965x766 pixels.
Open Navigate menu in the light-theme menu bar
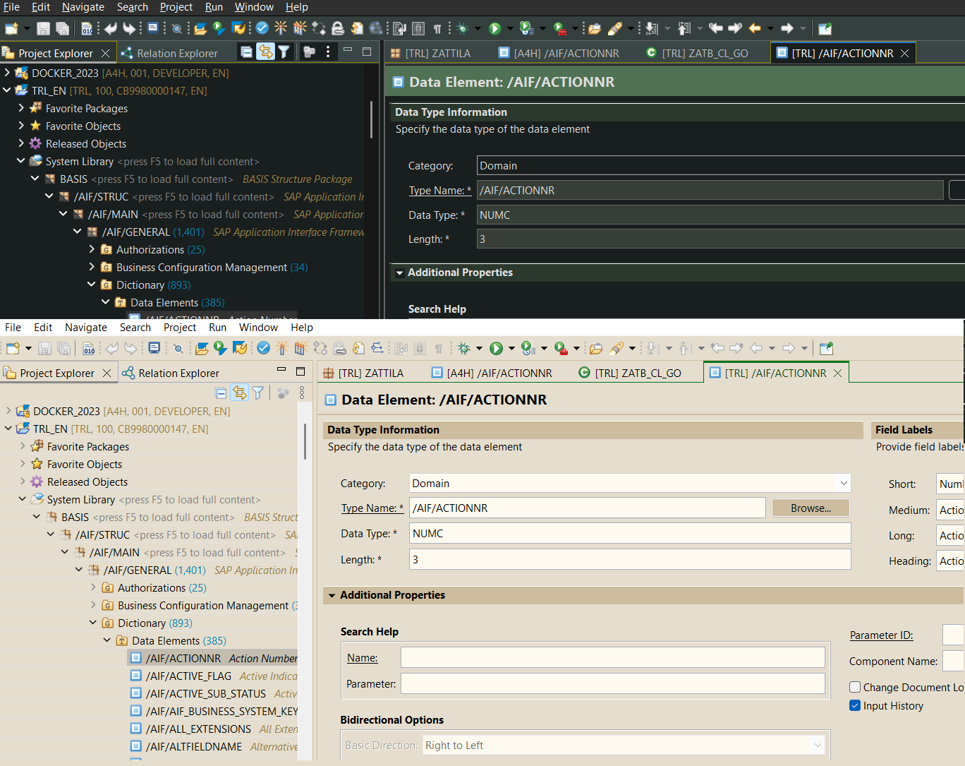point(85,327)
